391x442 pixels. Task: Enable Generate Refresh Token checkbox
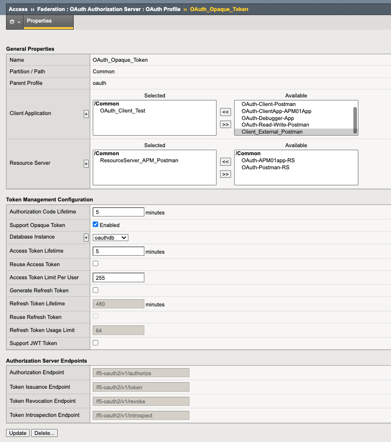coord(96,290)
